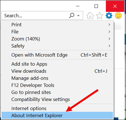Expand the File submenu
Screen dimensions: 126x120
pos(57,32)
